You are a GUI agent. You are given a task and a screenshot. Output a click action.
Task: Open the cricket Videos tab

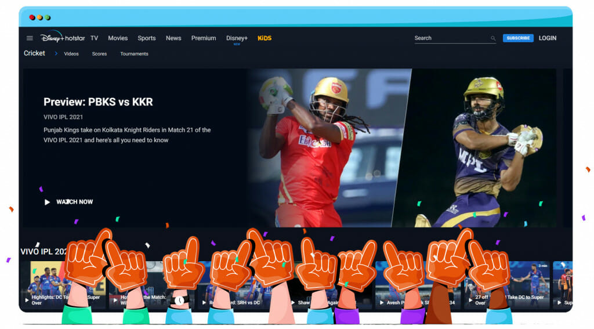click(71, 54)
